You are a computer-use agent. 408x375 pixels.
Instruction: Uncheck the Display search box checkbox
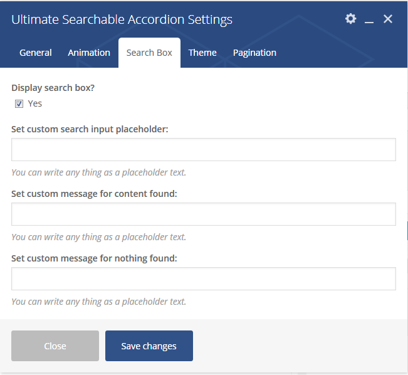pyautogui.click(x=19, y=104)
